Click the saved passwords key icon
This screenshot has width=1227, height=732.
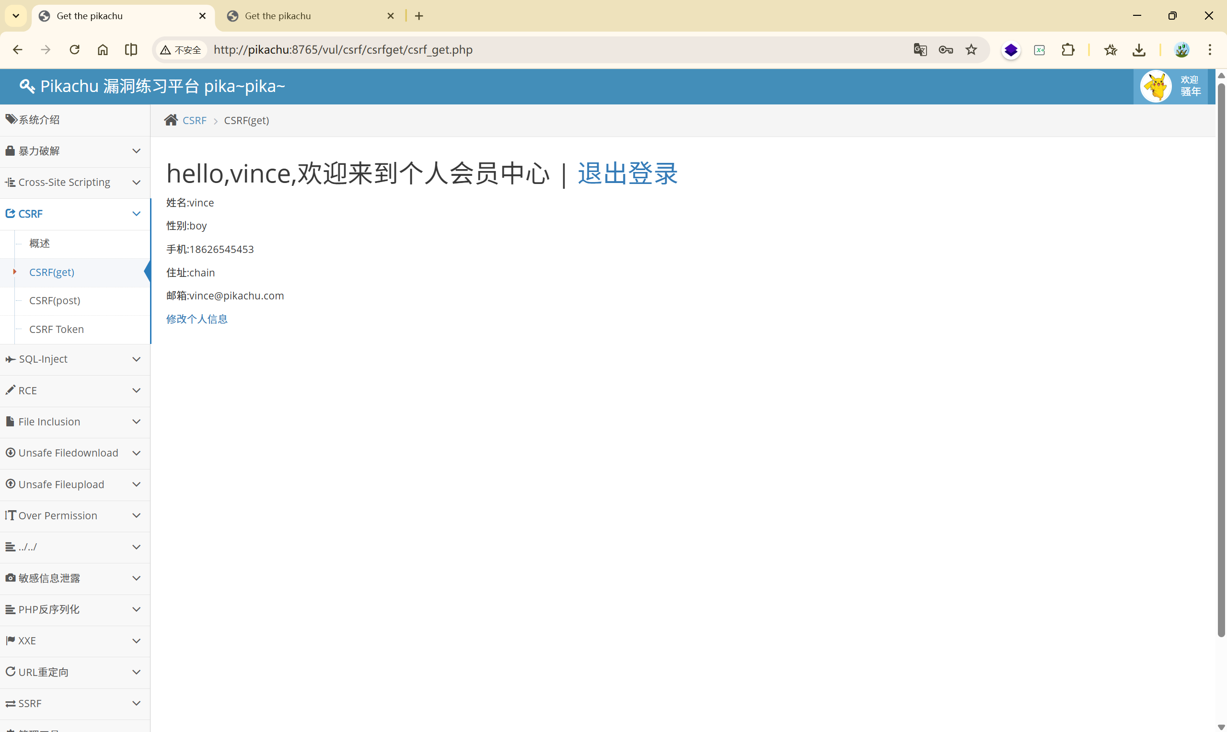[946, 50]
